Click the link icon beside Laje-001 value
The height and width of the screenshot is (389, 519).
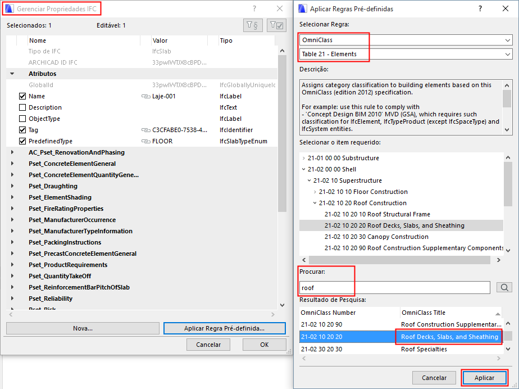145,97
